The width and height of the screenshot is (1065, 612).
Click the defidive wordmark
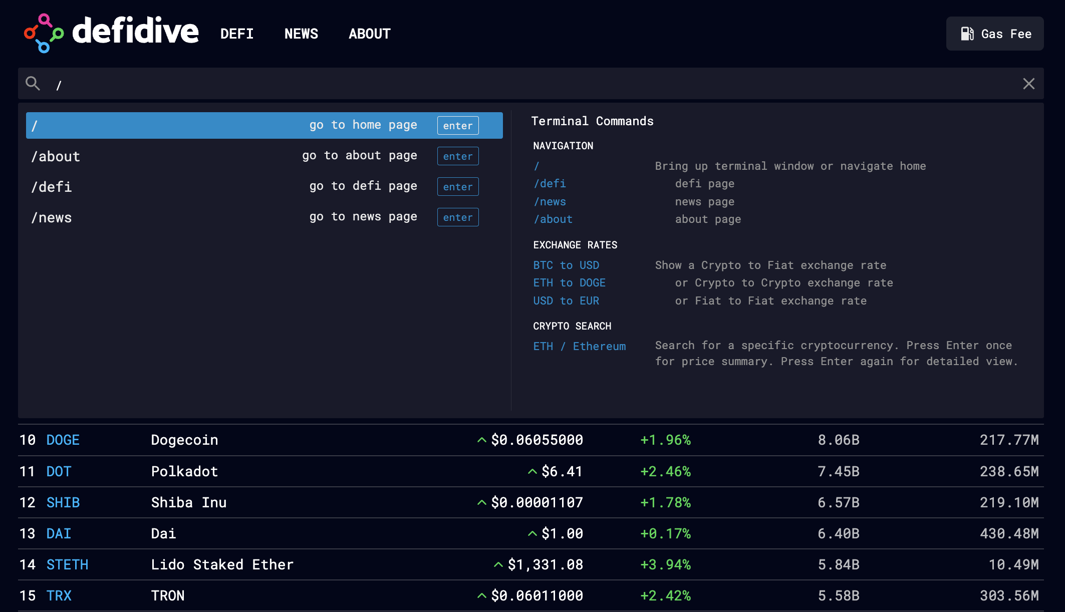[x=135, y=31]
